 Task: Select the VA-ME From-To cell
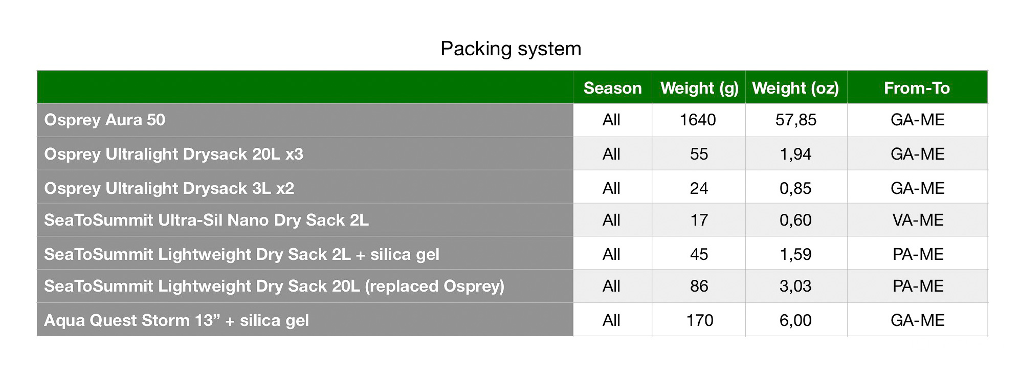pyautogui.click(x=917, y=220)
